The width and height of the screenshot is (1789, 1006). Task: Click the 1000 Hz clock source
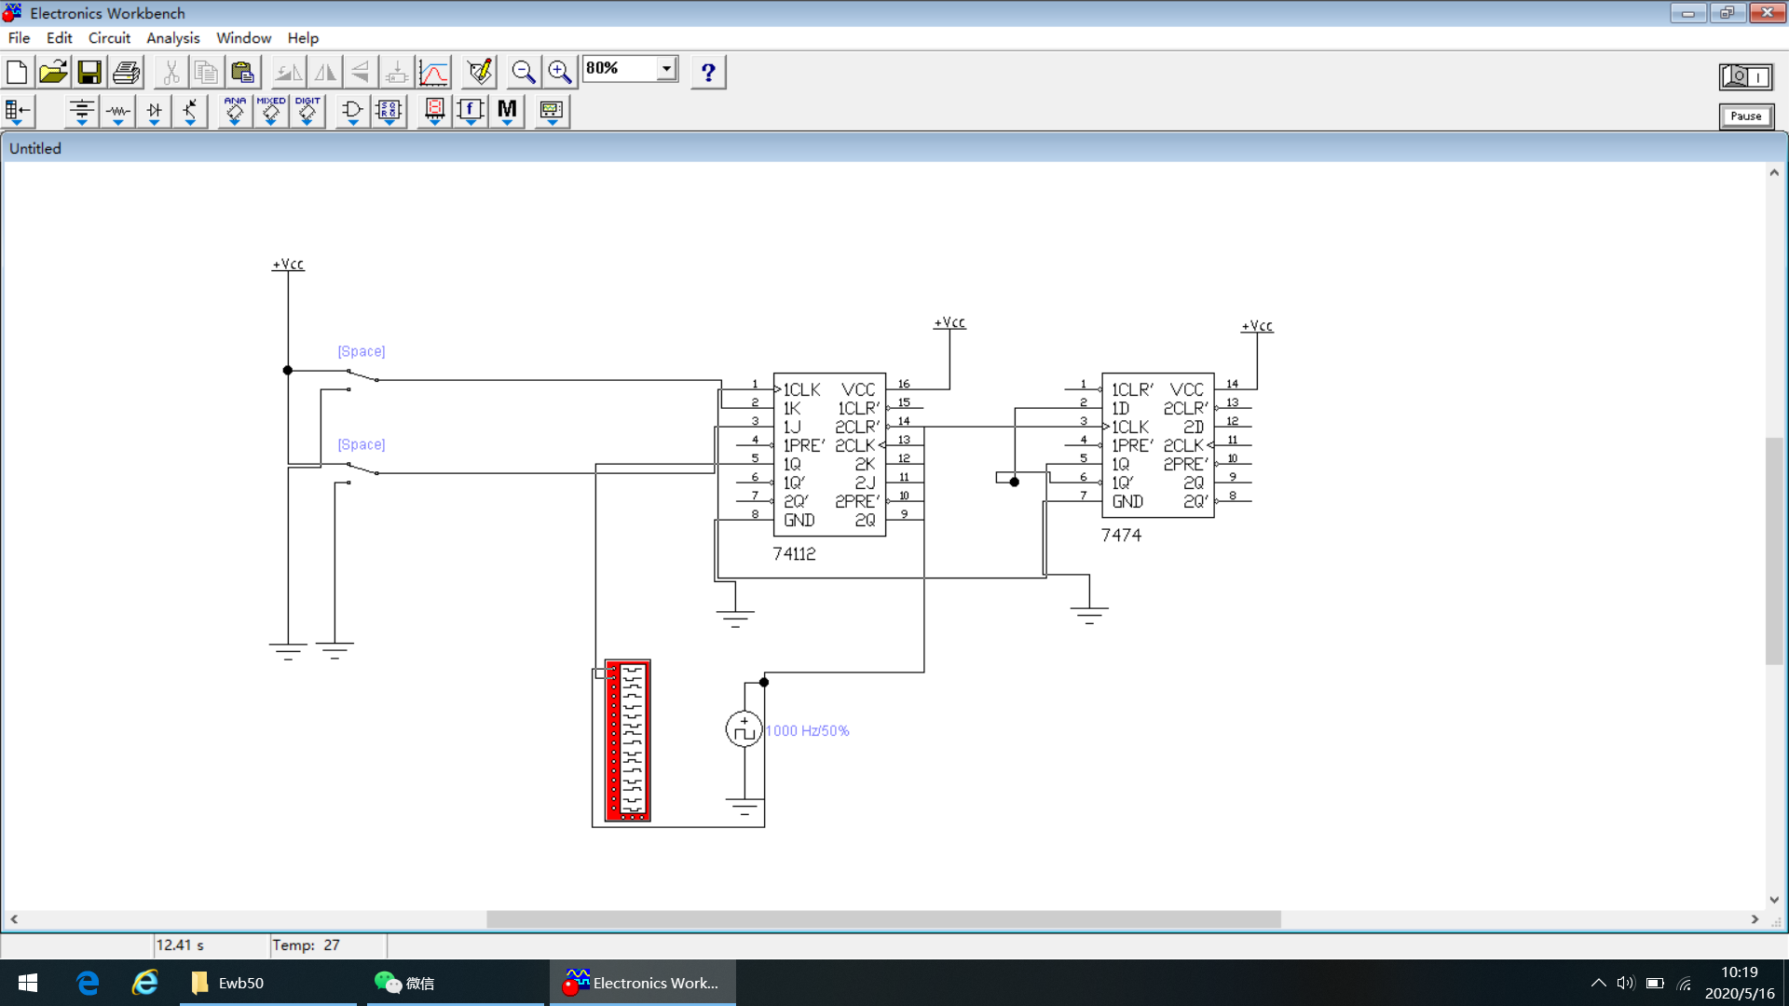pyautogui.click(x=744, y=729)
